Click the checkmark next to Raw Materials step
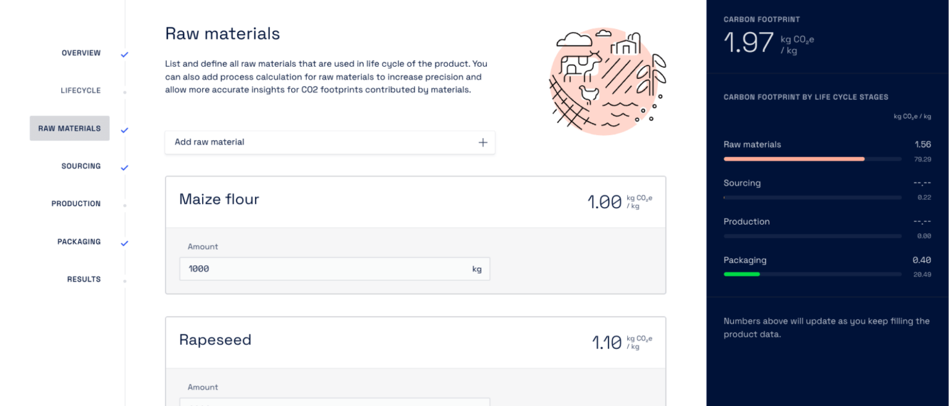This screenshot has height=406, width=949. click(124, 130)
